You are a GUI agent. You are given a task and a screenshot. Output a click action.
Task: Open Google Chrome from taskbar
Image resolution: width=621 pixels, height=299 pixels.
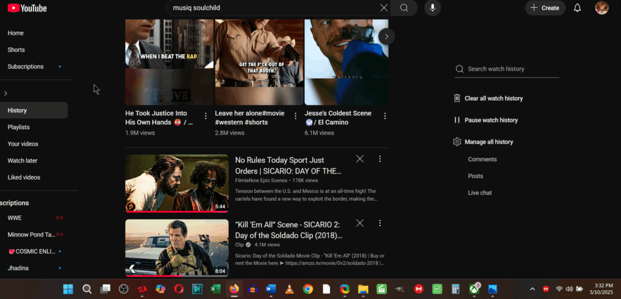[x=308, y=289]
